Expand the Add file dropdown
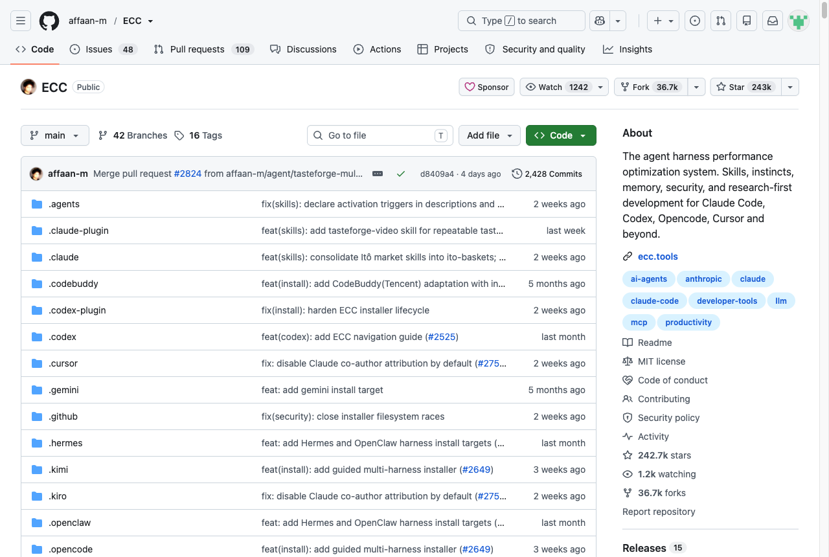This screenshot has width=829, height=557. pos(490,135)
